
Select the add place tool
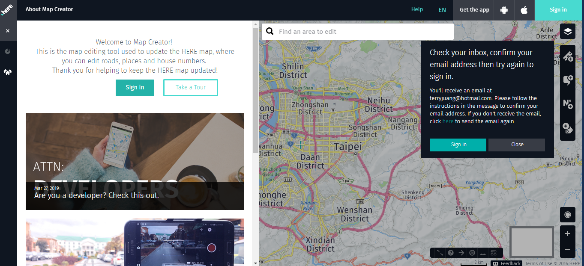pyautogui.click(x=568, y=80)
